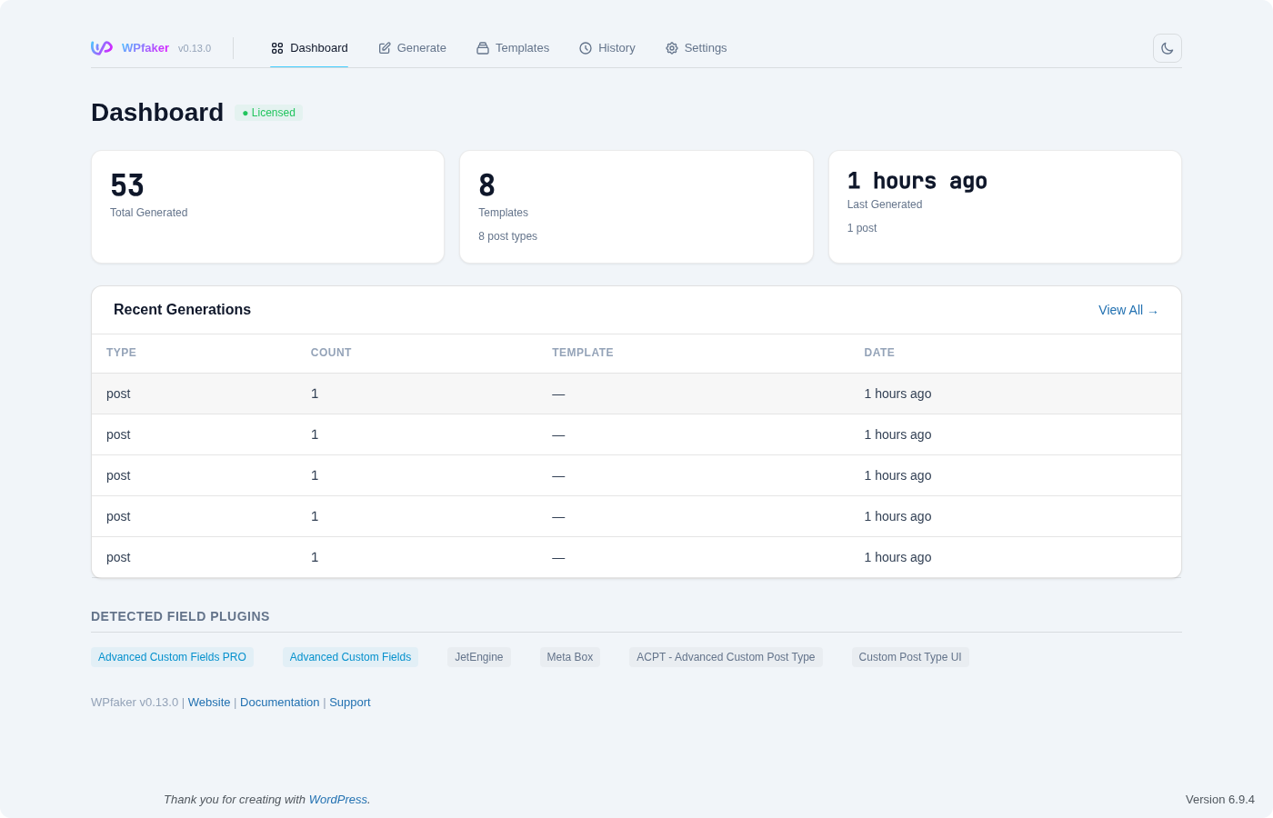Click the arrow after View All
The height and width of the screenshot is (818, 1273).
[1153, 311]
